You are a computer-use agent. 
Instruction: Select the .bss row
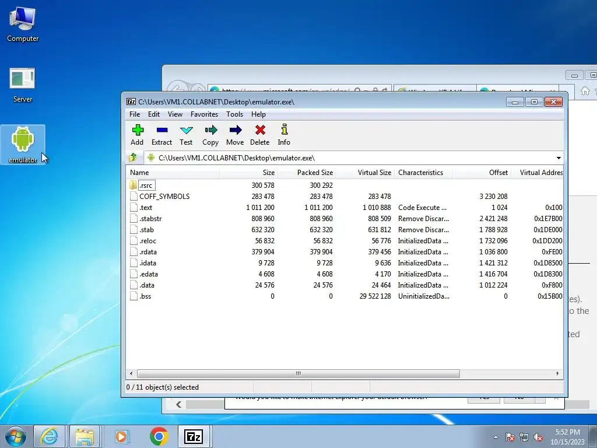pos(345,296)
